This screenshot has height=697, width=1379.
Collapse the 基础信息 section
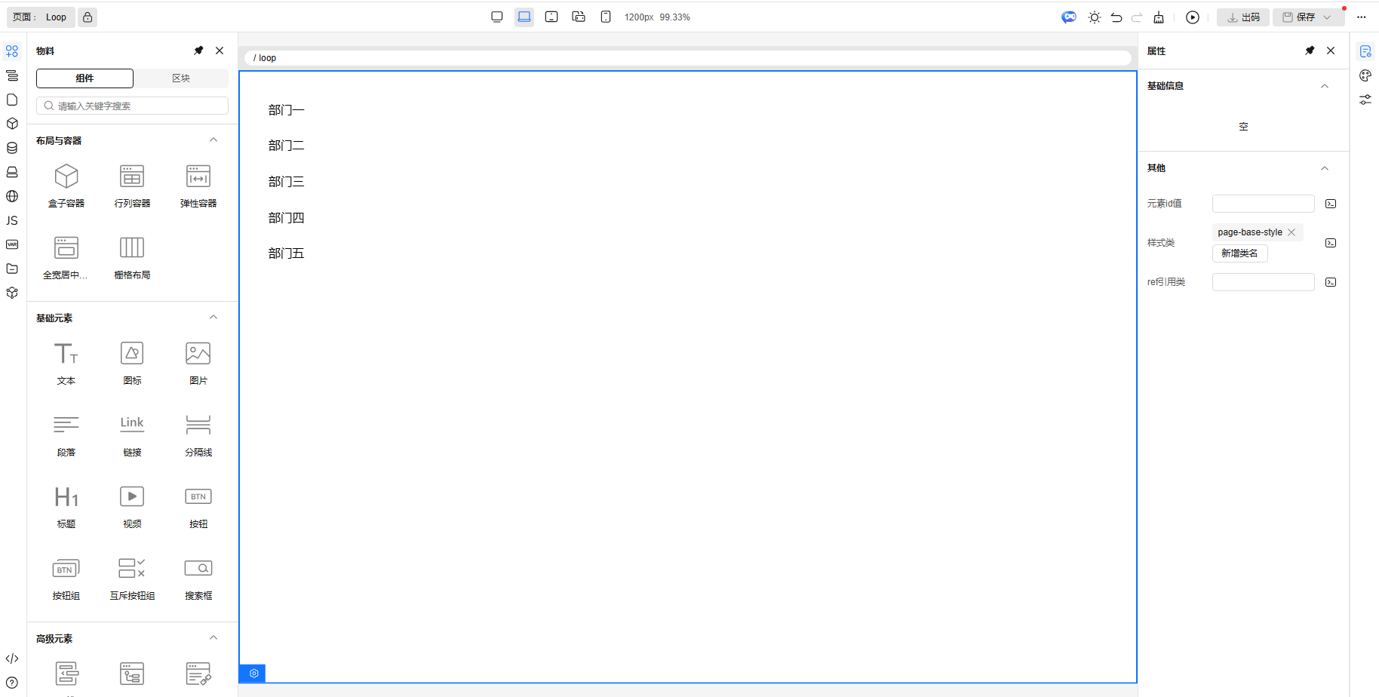1324,86
